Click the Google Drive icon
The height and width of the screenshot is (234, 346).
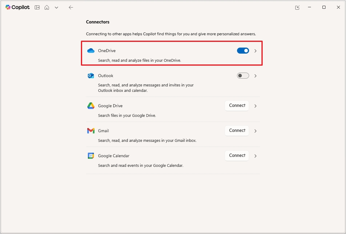[x=91, y=106]
